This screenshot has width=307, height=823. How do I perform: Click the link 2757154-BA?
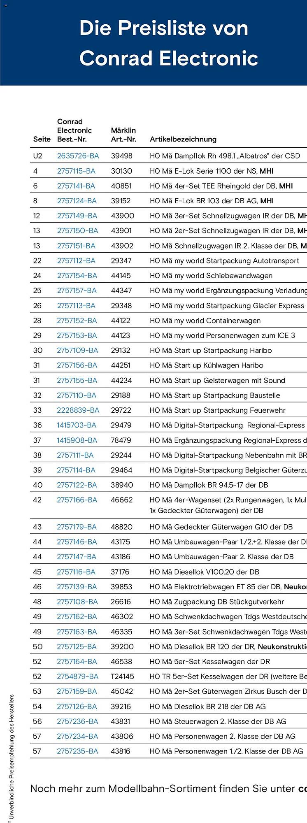pyautogui.click(x=77, y=276)
